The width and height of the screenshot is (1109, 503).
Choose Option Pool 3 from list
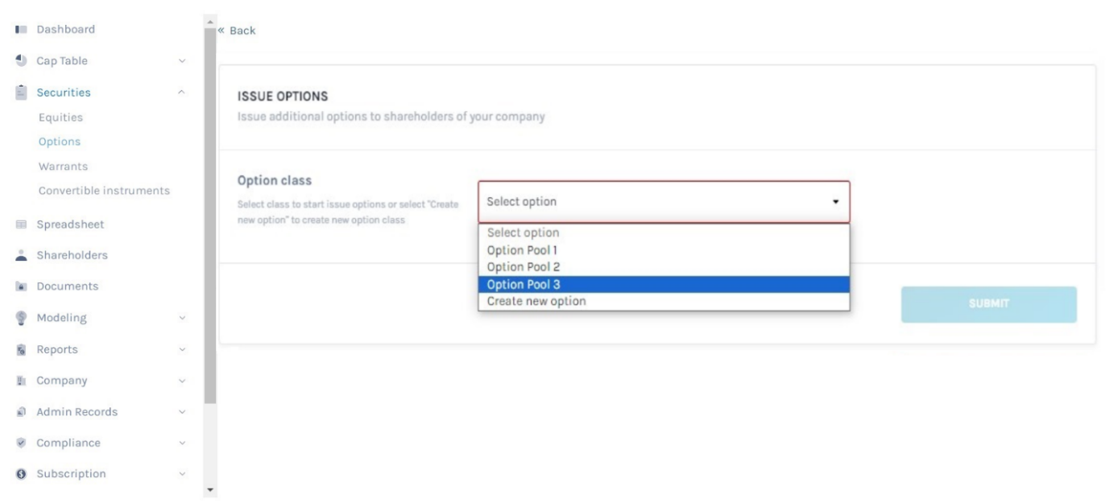pos(664,284)
